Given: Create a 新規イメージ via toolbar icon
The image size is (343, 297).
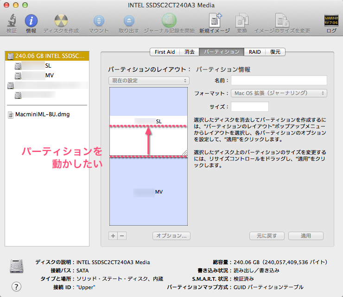Looking at the screenshot, I should (215, 20).
